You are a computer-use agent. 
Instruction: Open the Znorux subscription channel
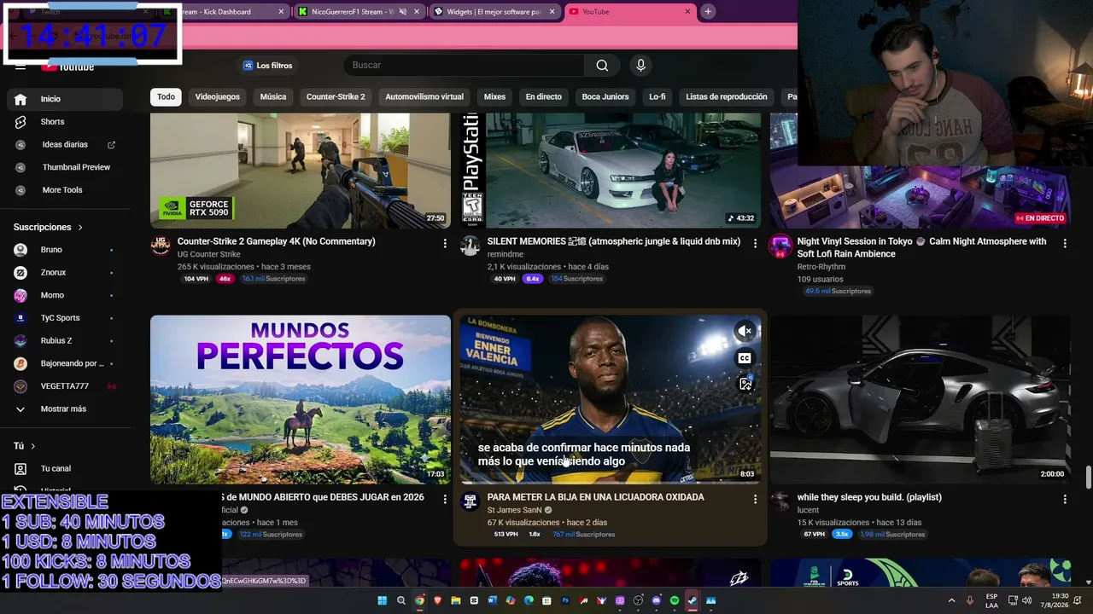[65, 273]
